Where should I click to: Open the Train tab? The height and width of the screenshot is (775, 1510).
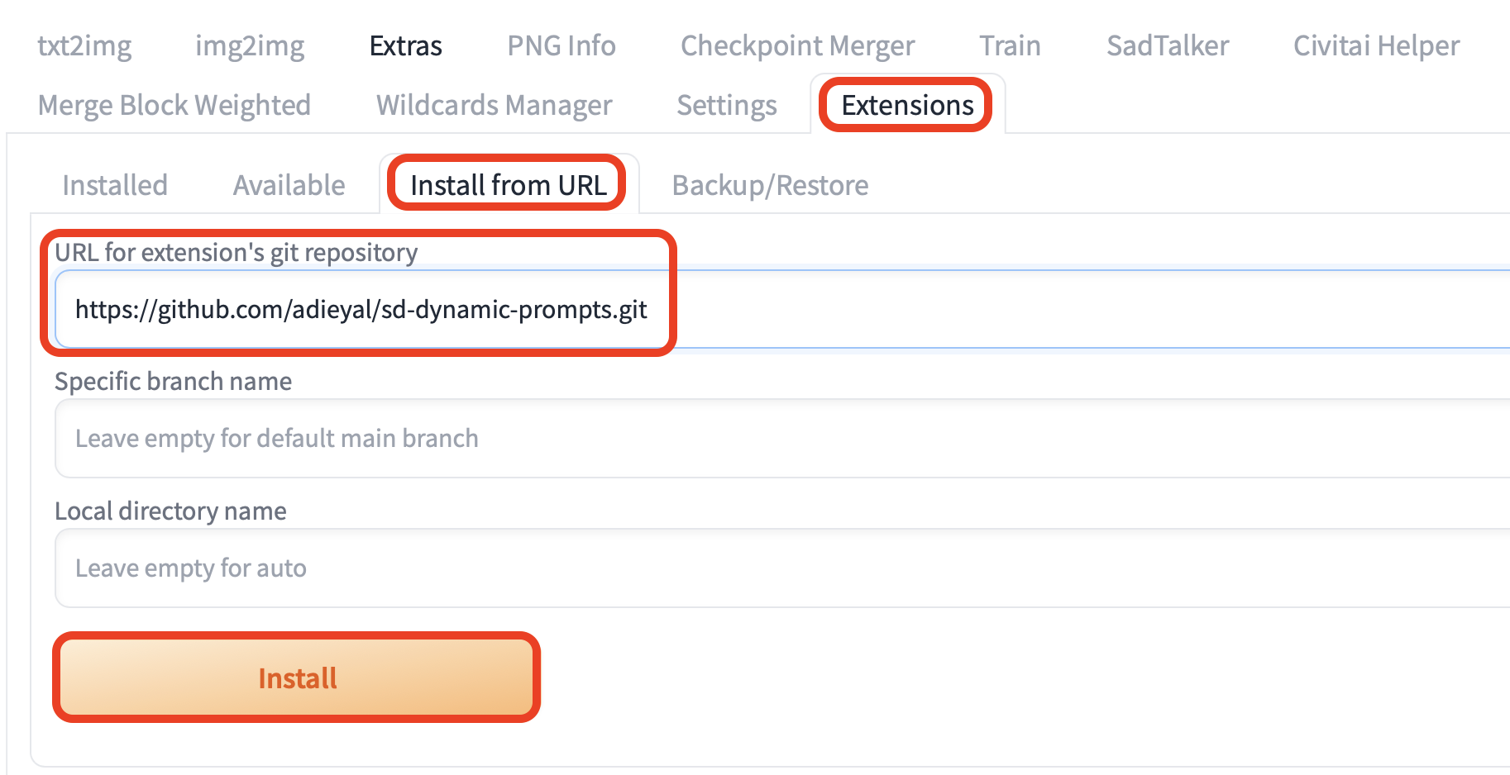(1010, 46)
